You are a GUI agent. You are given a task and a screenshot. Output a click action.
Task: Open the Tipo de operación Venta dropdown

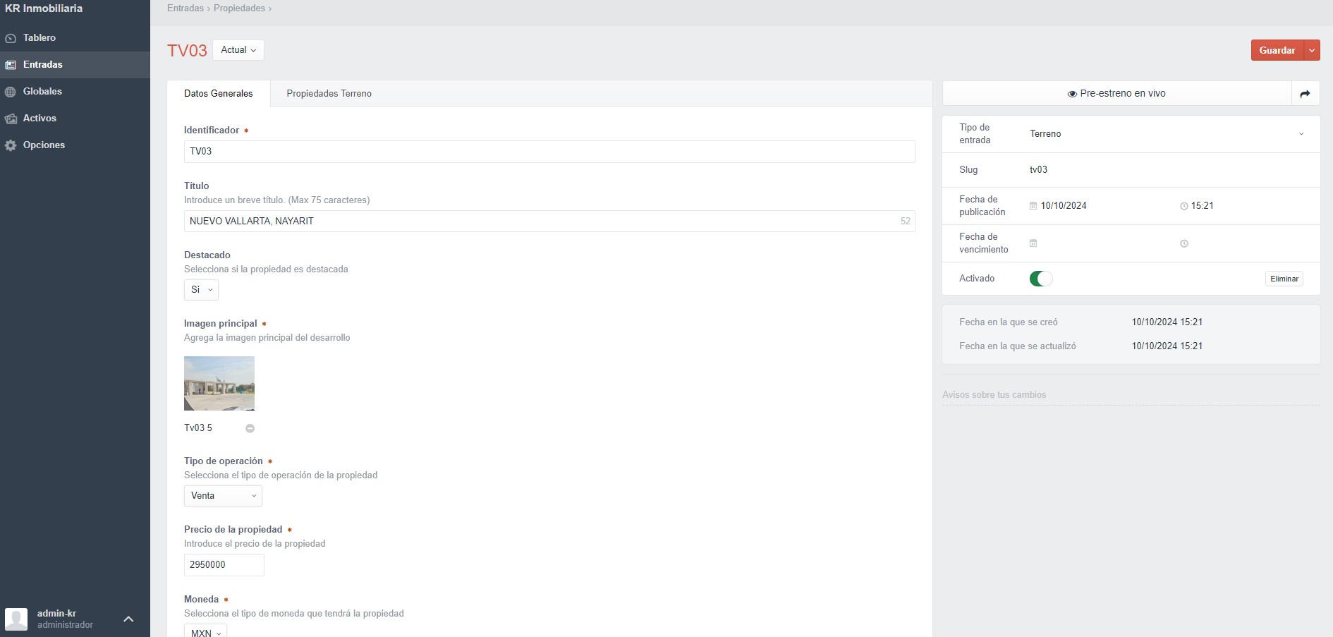pyautogui.click(x=223, y=496)
